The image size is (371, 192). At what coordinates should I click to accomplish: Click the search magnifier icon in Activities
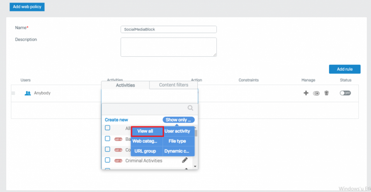point(190,108)
